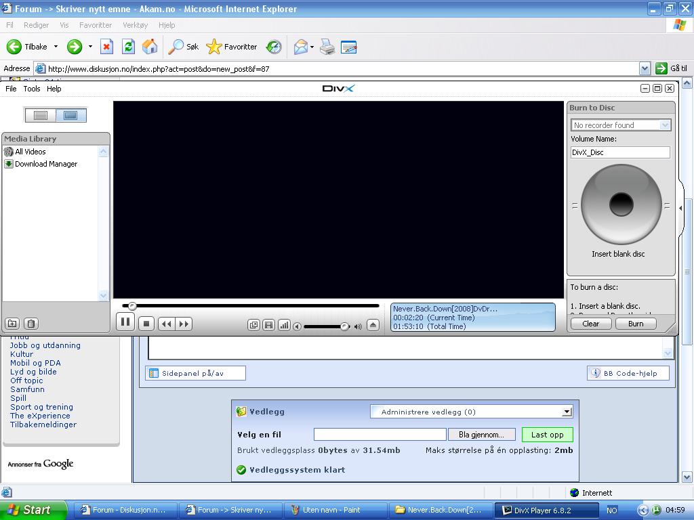
Task: Open Søk search in IE toolbar
Action: pos(183,47)
